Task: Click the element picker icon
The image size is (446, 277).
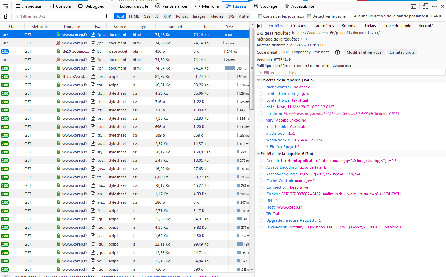Action: click(6, 6)
